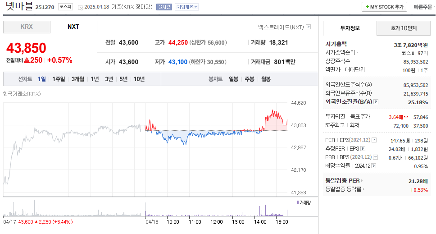Click help icon next to PER EPS(2024.12)
This screenshot has height=234, width=436.
coord(374,140)
